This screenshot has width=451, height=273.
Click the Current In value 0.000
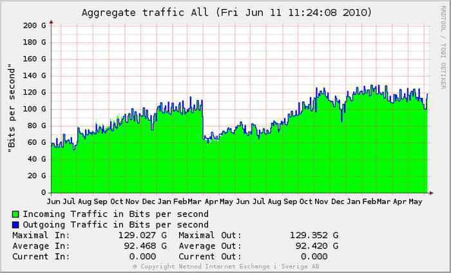tap(142, 256)
